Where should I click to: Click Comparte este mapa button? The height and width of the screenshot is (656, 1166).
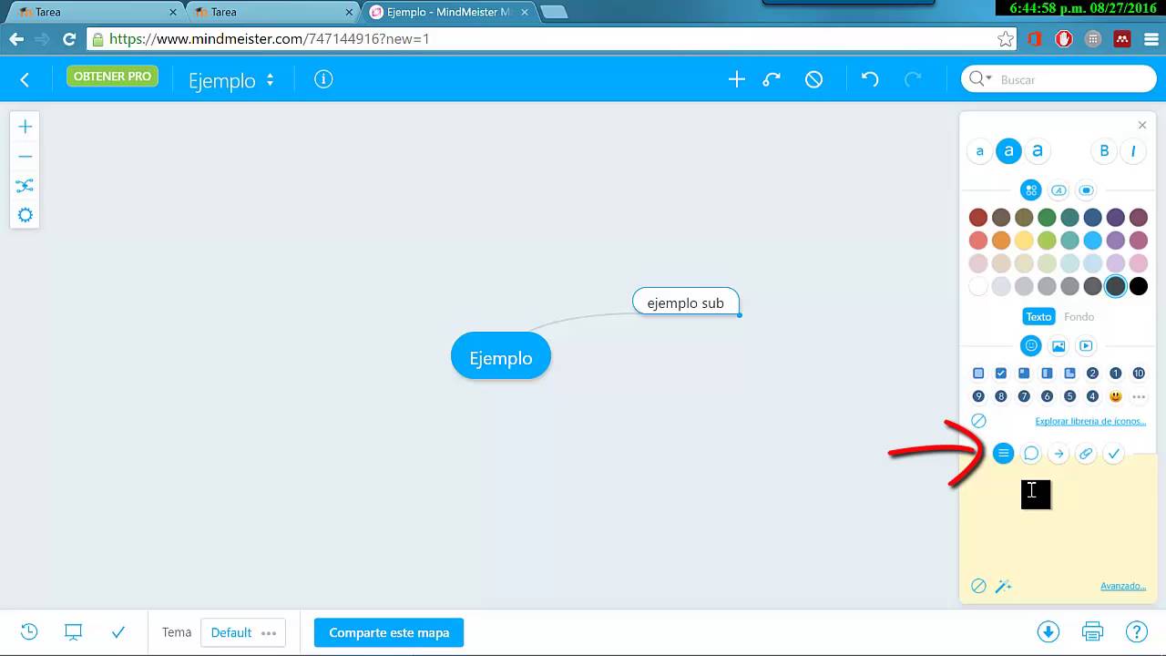(x=389, y=632)
